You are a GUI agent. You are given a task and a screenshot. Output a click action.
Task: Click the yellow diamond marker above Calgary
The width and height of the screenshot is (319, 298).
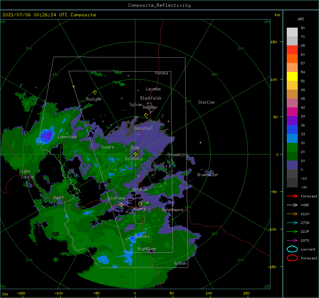[140, 204]
